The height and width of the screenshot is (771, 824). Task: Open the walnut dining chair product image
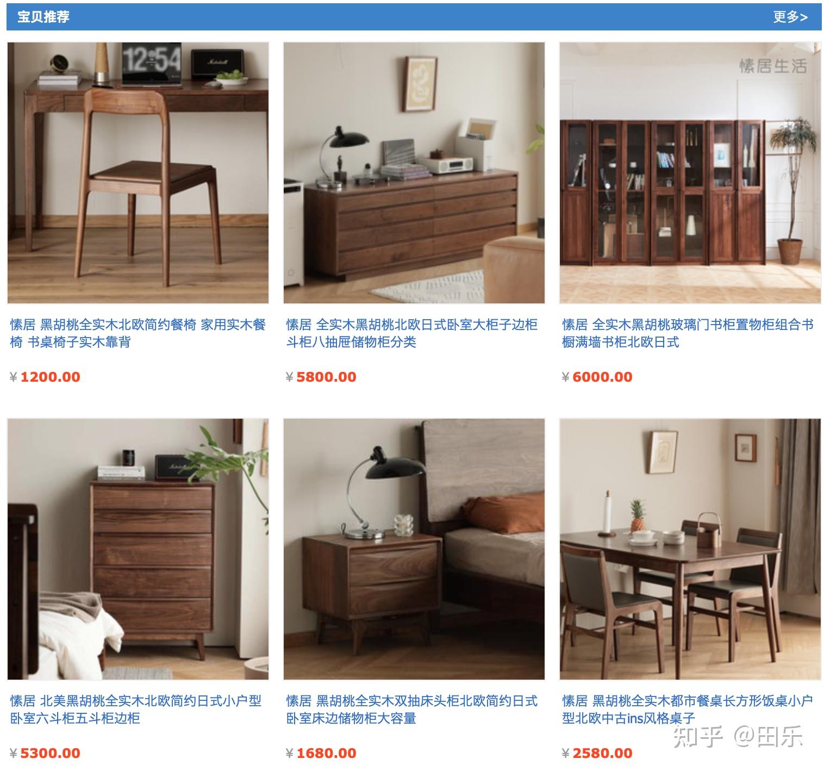coord(138,173)
